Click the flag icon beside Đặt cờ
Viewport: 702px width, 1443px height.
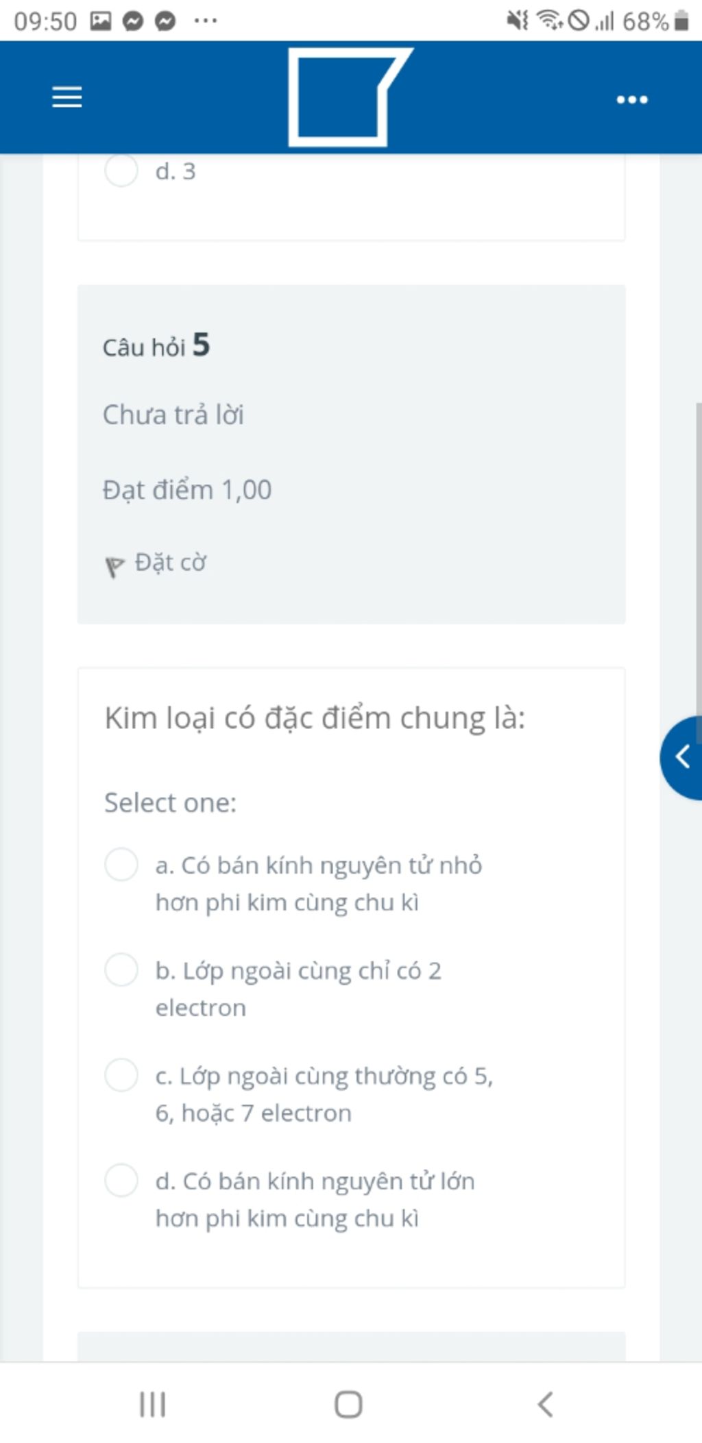pos(114,566)
